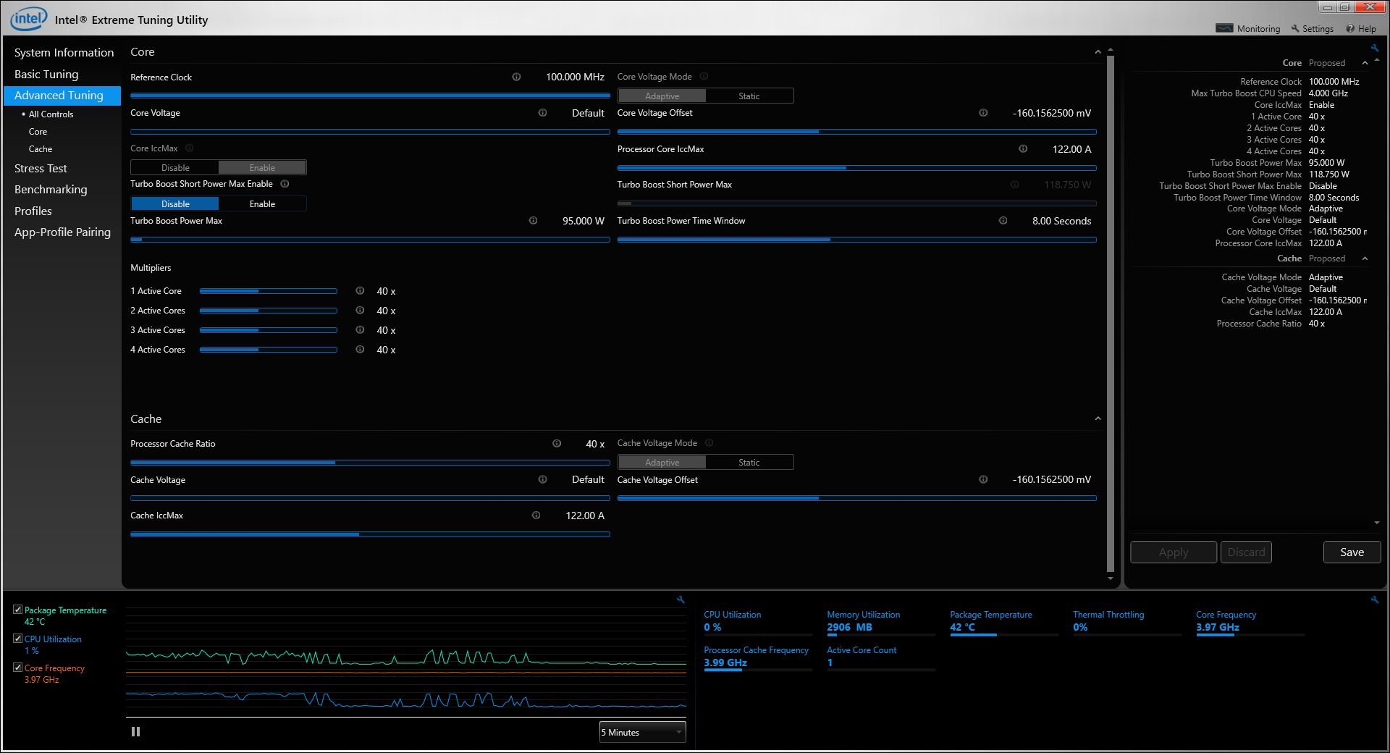The width and height of the screenshot is (1390, 753).
Task: Show info for Processor Cache Ratio
Action: (557, 444)
